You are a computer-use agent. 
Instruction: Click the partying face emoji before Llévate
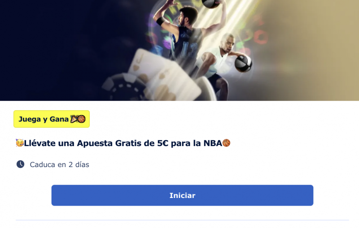[20, 143]
